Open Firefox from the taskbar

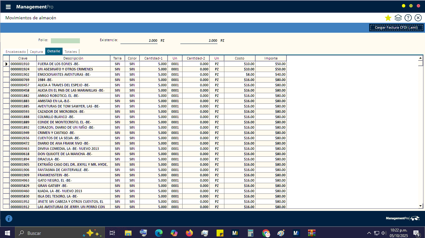pos(189,233)
